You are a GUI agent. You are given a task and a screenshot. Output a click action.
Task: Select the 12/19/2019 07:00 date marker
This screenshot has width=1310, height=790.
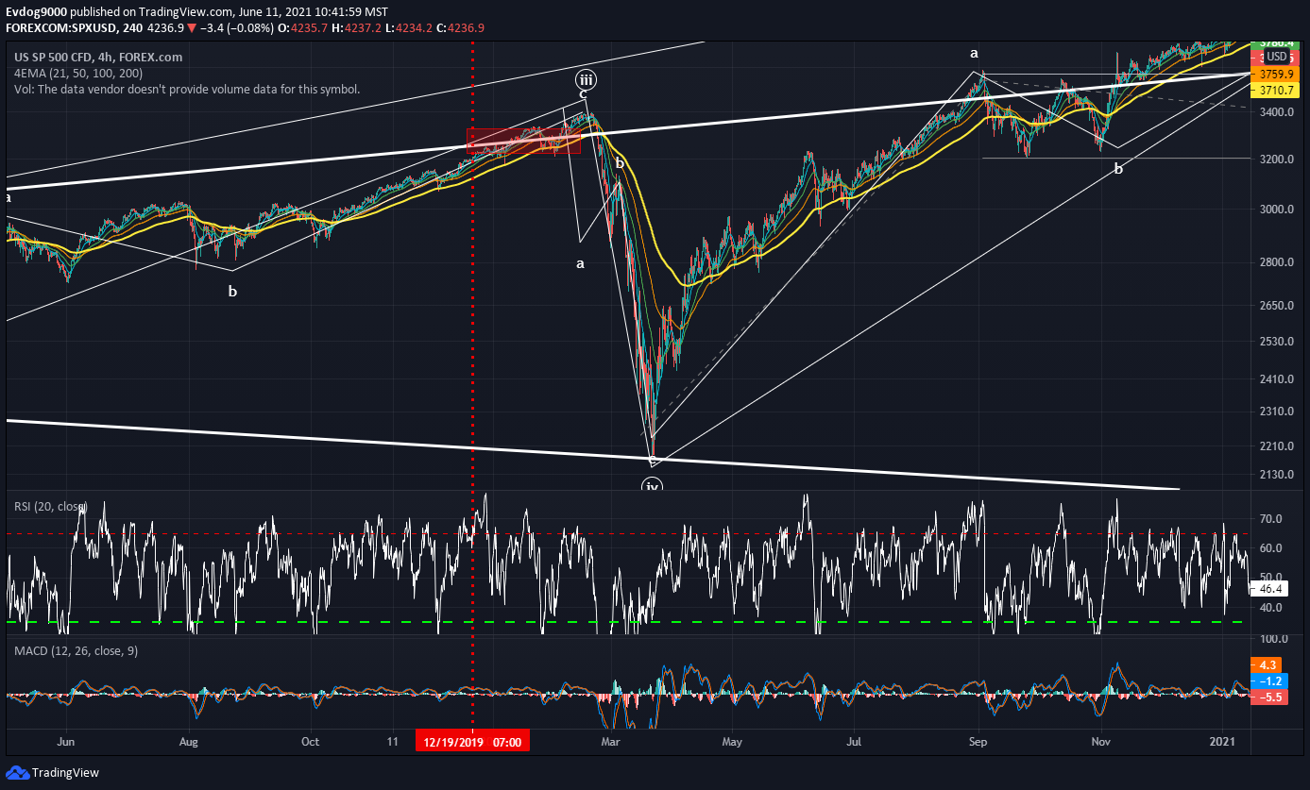click(x=472, y=742)
